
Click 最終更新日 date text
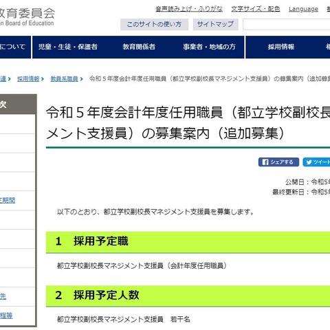point(301,192)
